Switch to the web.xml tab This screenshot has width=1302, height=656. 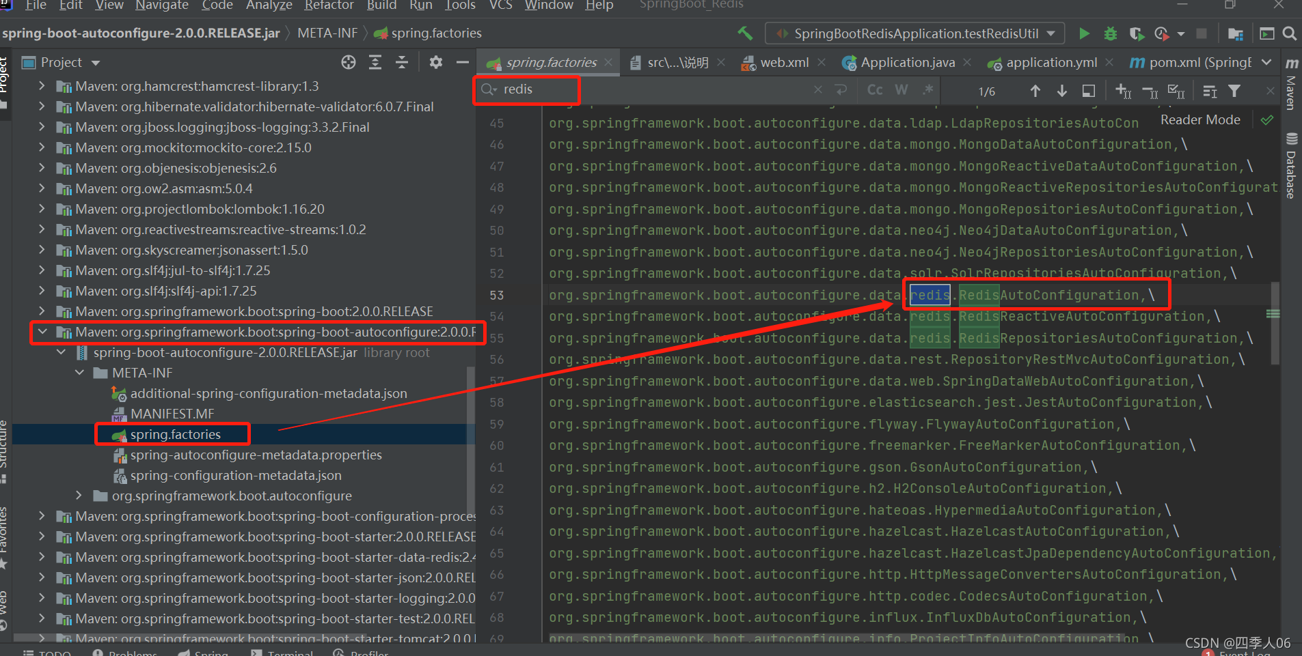784,62
